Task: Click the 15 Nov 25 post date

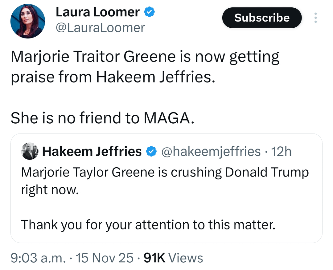Action: (x=105, y=258)
